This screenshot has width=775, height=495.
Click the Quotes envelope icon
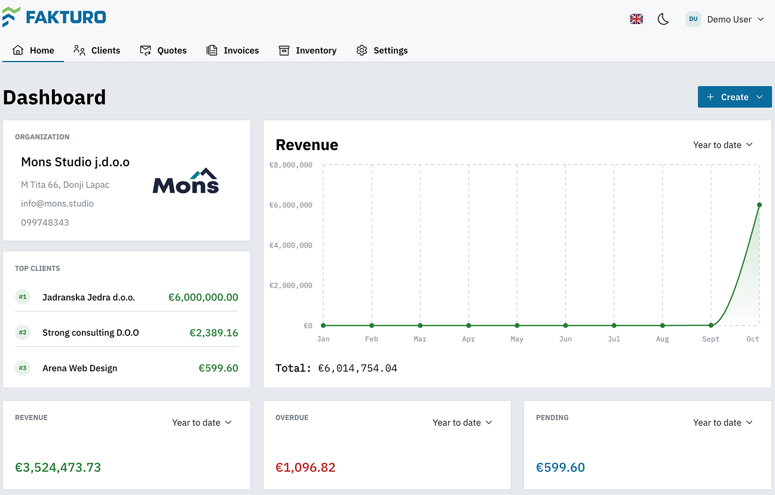pyautogui.click(x=146, y=50)
